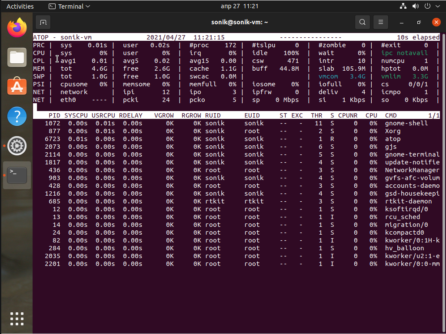This screenshot has height=334, width=446.
Task: Click the Terminal icon in dock
Action: 17,175
